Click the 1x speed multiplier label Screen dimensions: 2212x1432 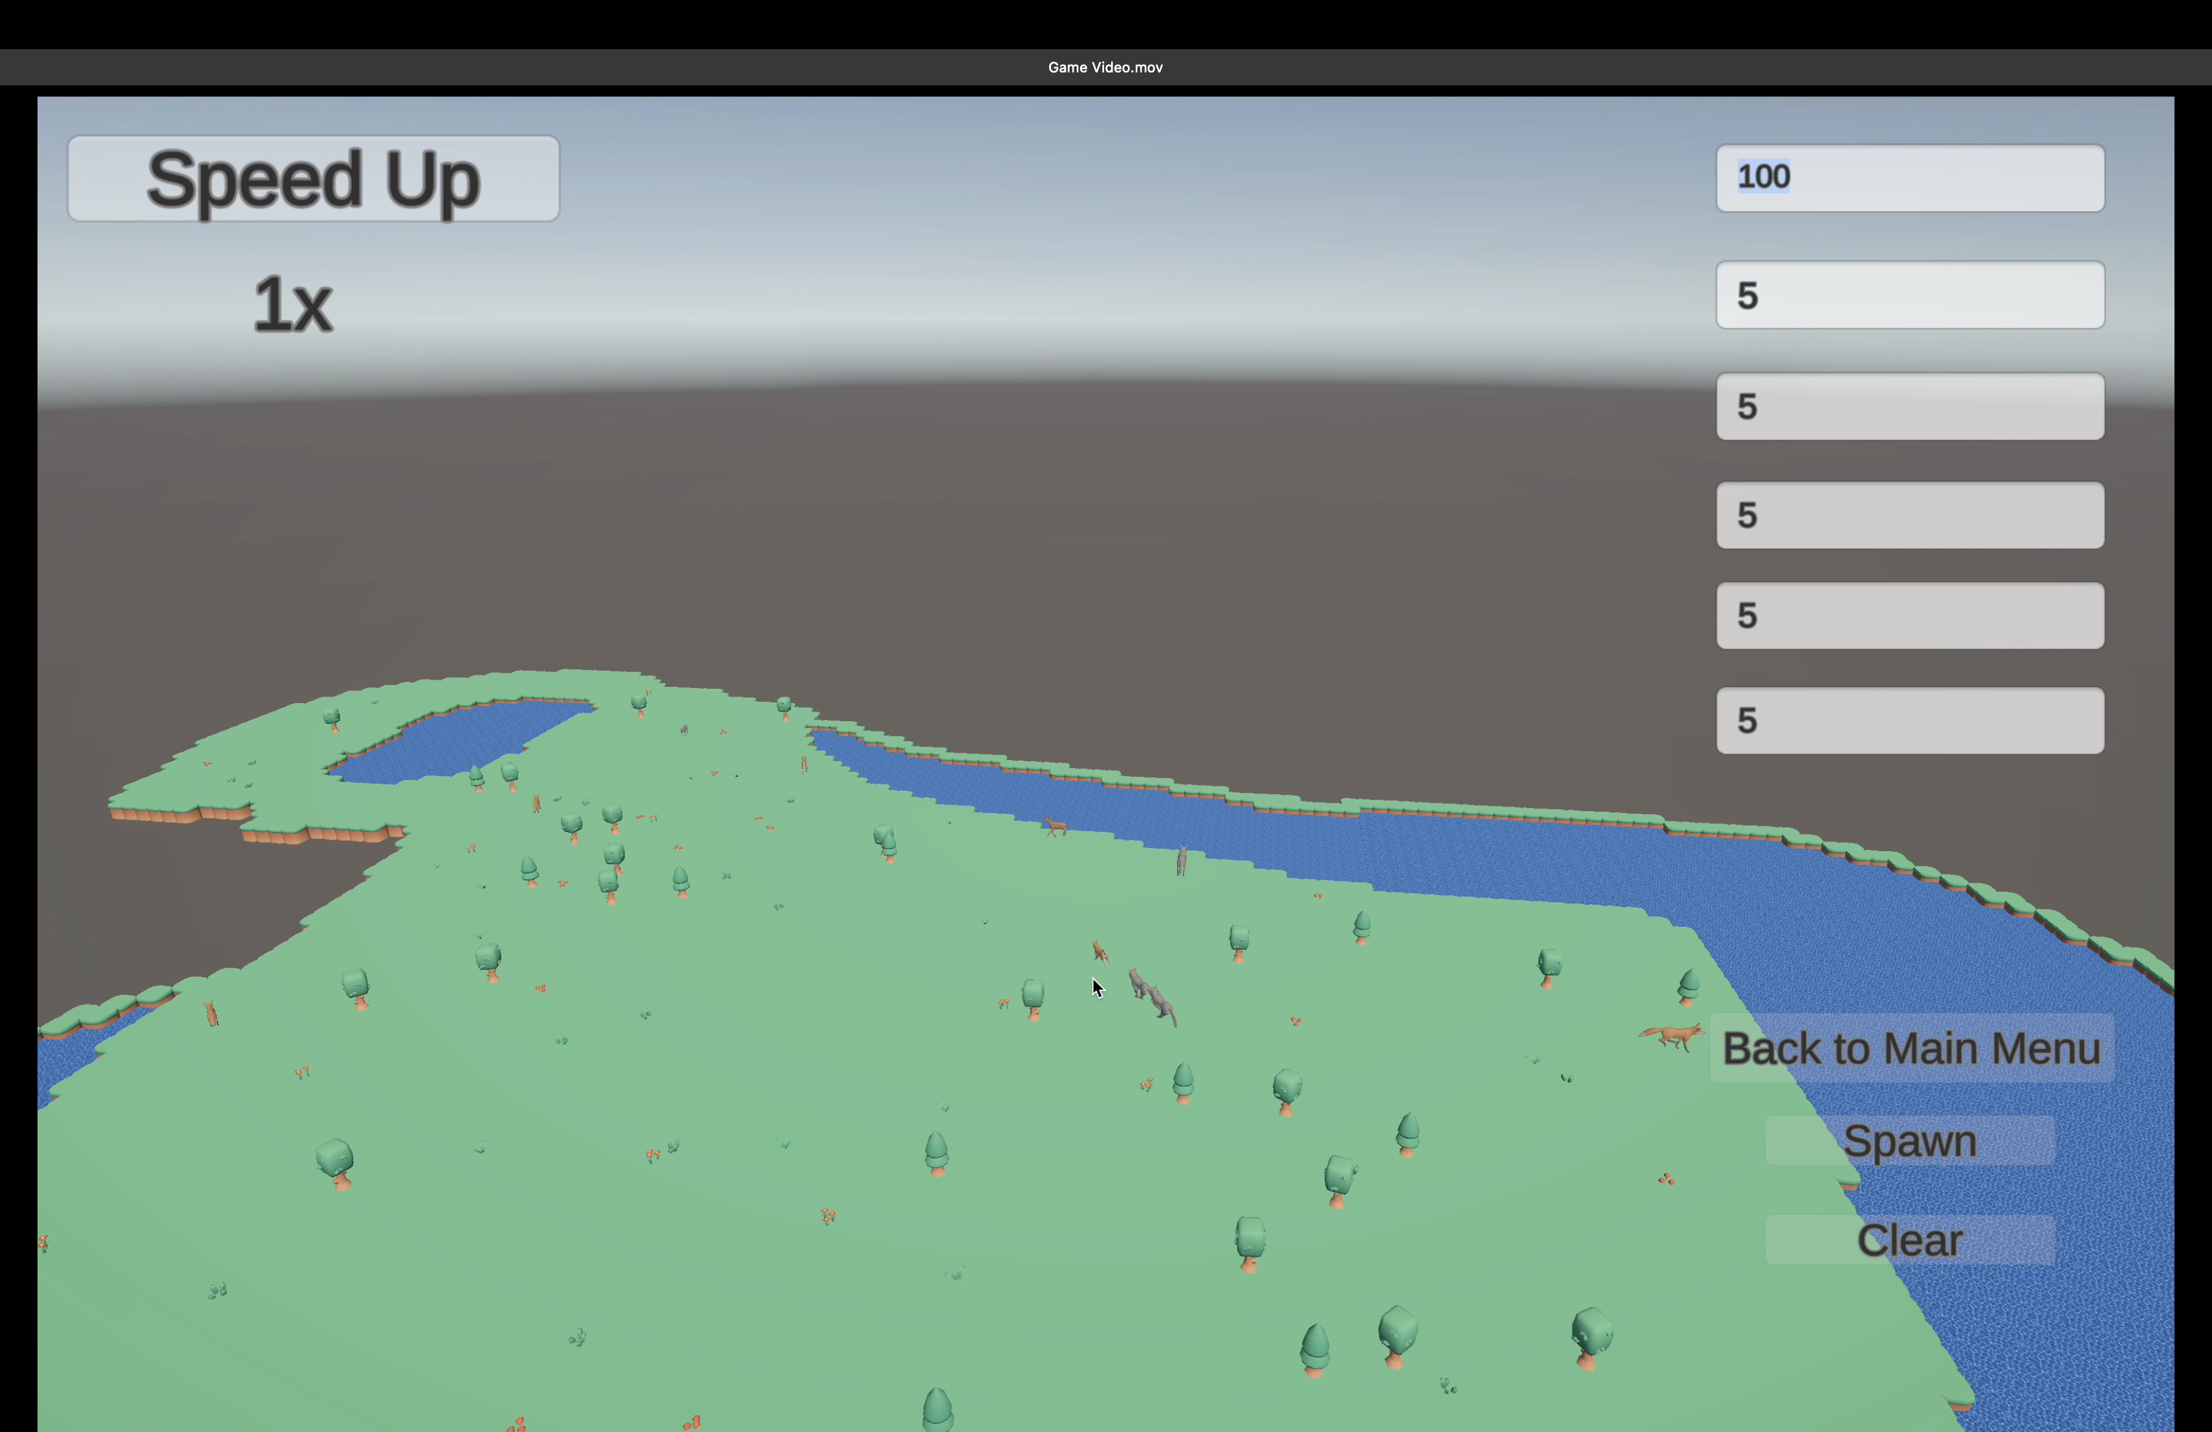coord(293,305)
